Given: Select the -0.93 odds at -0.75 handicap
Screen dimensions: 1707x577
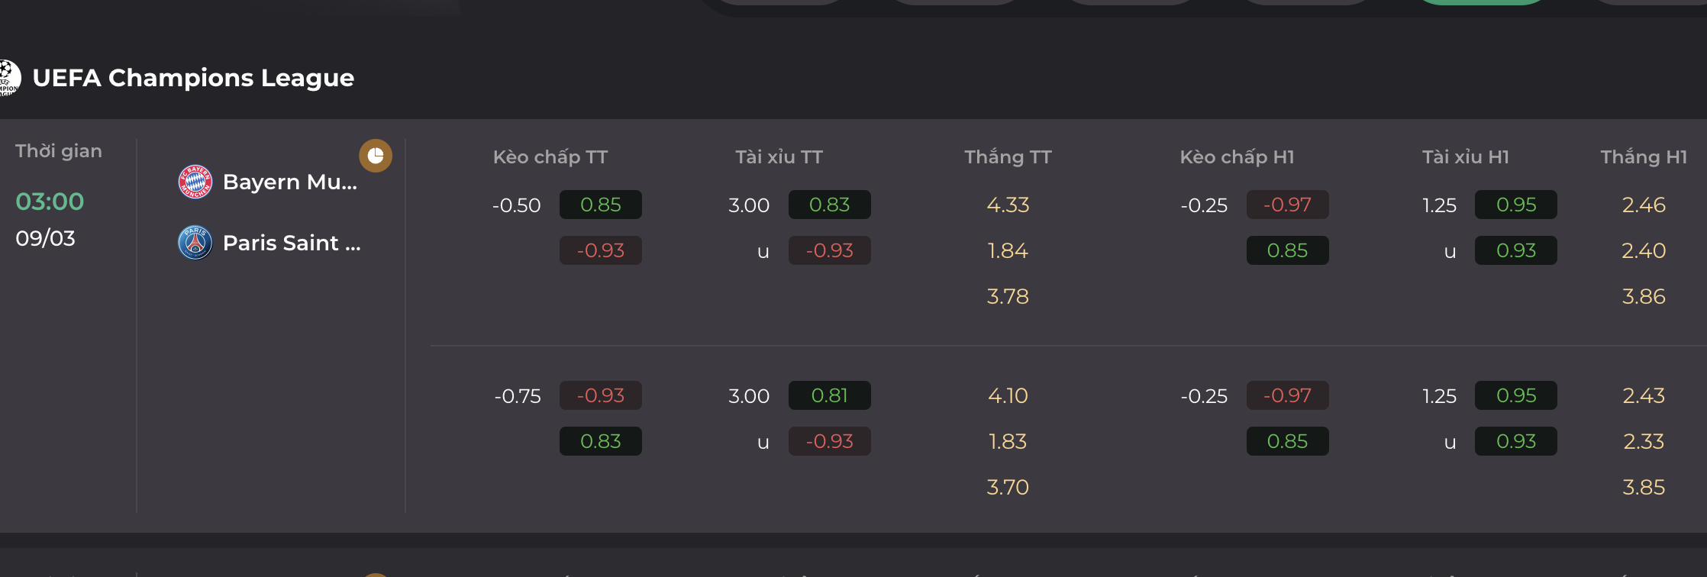Looking at the screenshot, I should (x=601, y=395).
